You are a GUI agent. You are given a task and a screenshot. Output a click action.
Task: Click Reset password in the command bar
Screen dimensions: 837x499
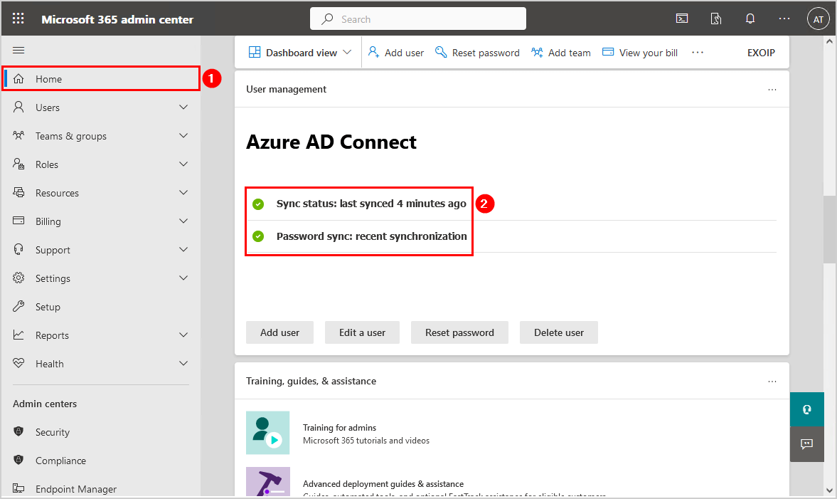(x=478, y=53)
